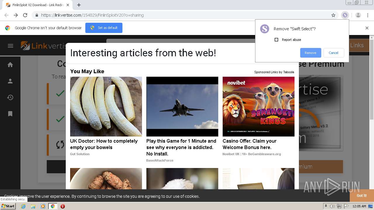
Task: Open the bookmarks sidebar icon
Action: point(10,114)
